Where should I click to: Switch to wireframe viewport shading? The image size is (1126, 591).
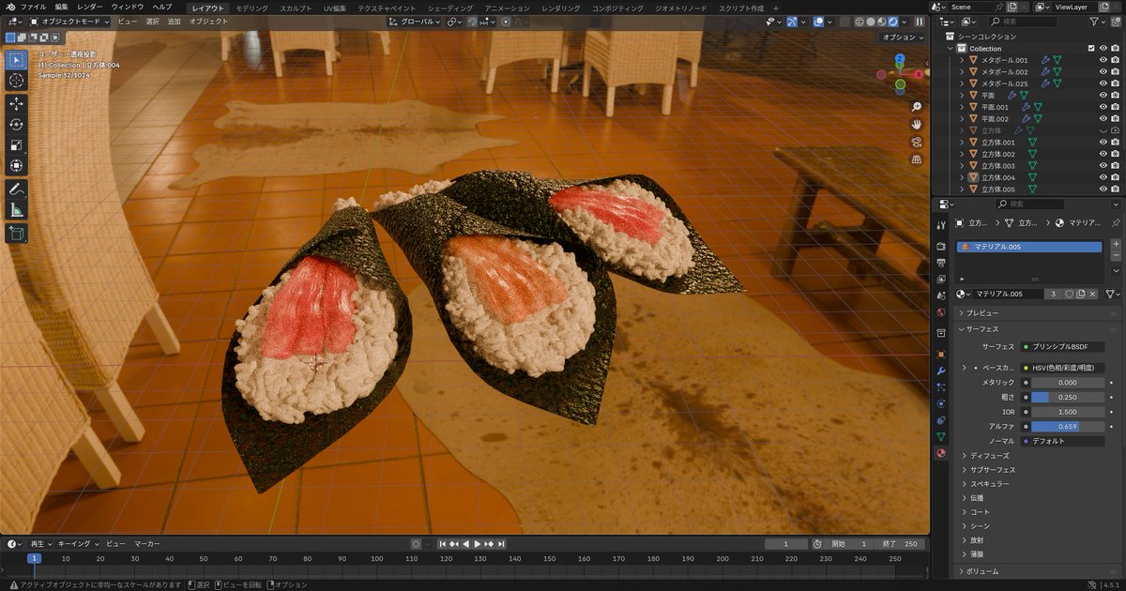coord(859,21)
